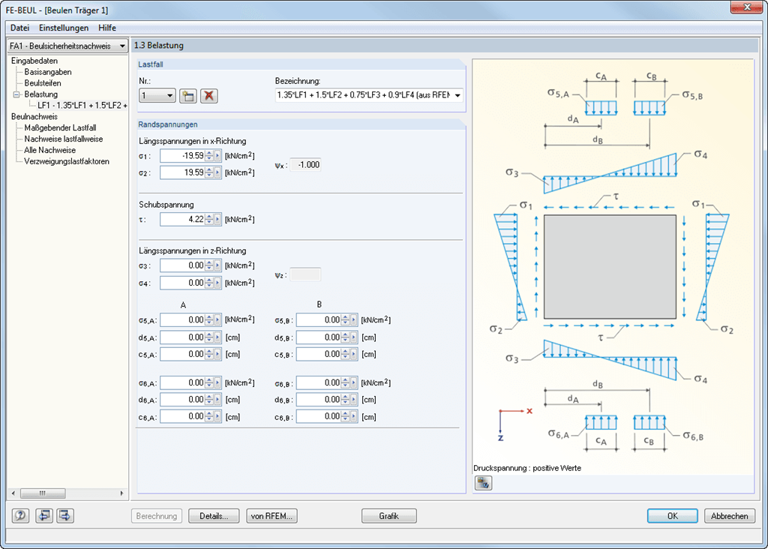Select Nachweise lastfallweise tree item
768x549 pixels.
pyautogui.click(x=64, y=139)
